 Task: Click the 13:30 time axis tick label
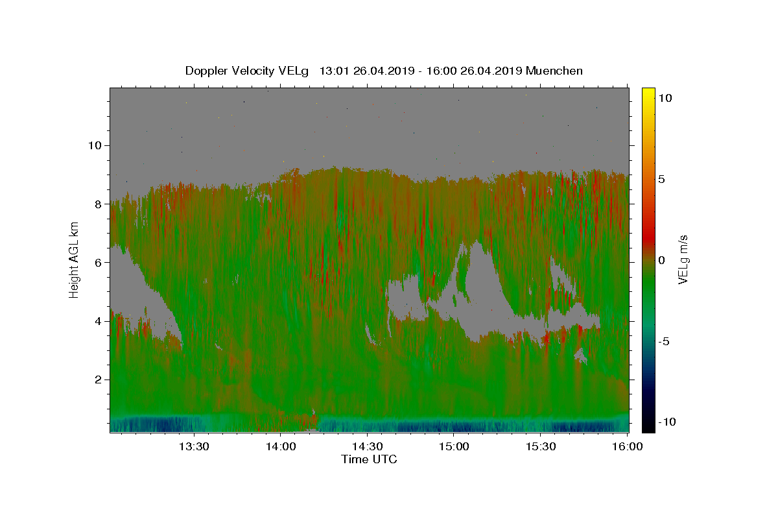(193, 446)
